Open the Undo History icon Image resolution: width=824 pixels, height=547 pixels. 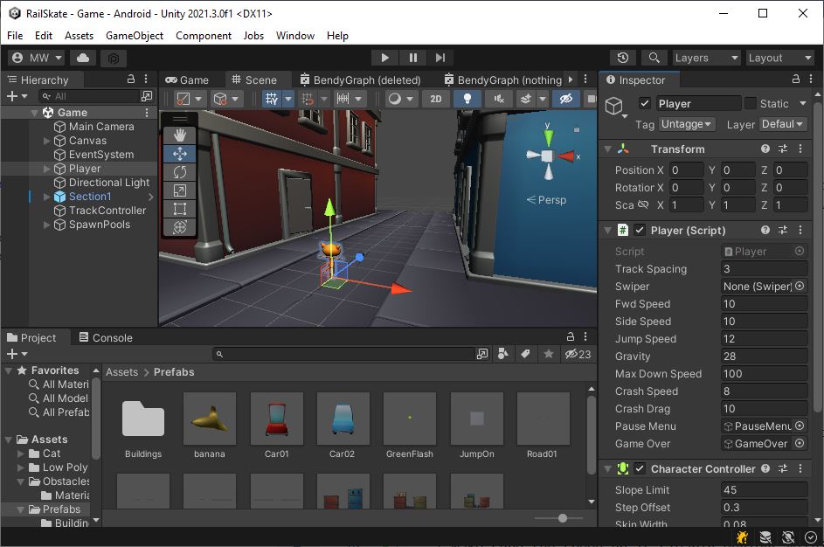pyautogui.click(x=622, y=58)
